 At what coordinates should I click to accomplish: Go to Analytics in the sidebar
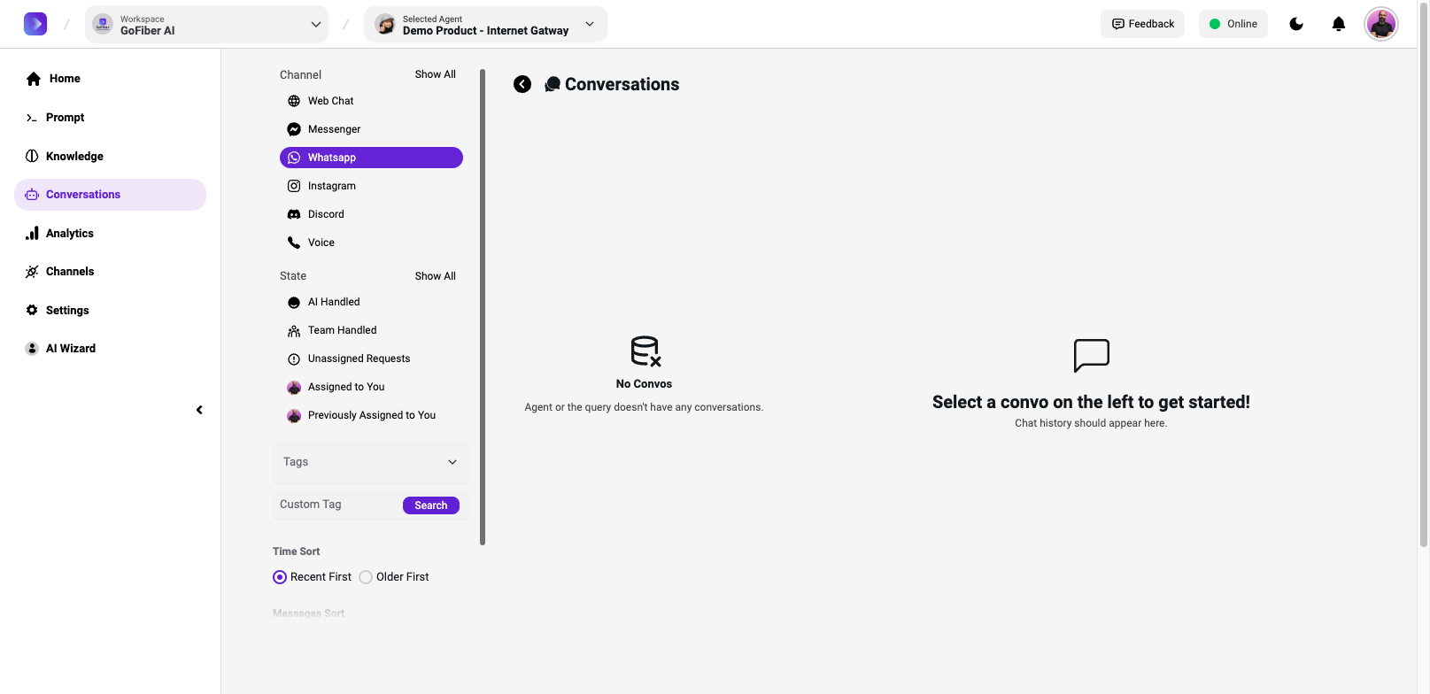click(69, 234)
